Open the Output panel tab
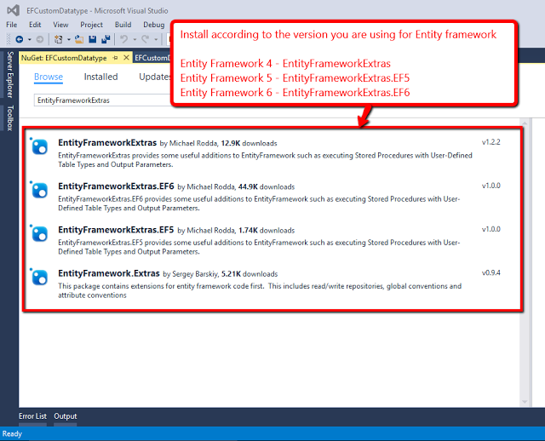Viewport: 545px width, 441px height. (x=66, y=416)
